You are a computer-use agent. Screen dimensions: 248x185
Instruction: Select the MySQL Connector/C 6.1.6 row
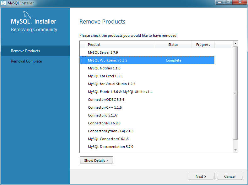point(147,139)
